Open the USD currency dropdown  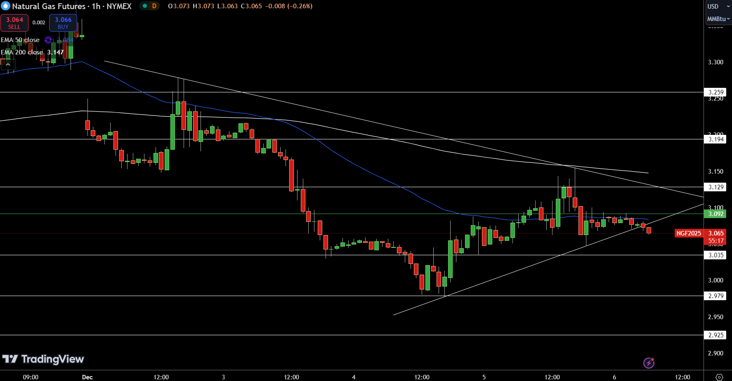tap(718, 6)
